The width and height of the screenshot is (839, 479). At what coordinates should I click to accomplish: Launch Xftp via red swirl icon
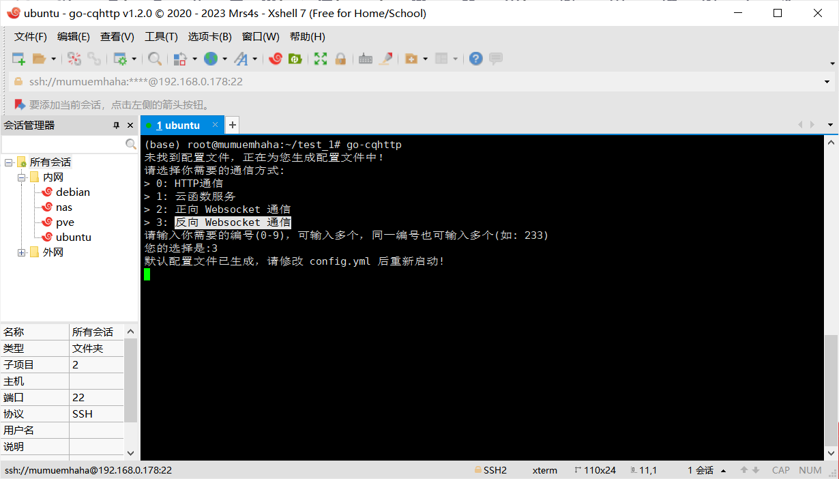(x=276, y=59)
